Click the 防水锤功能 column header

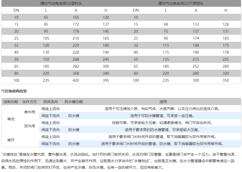pyautogui.click(x=74, y=102)
